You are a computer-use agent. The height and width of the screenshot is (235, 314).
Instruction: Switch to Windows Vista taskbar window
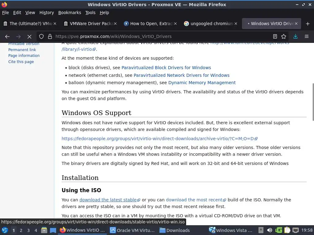[231, 230]
